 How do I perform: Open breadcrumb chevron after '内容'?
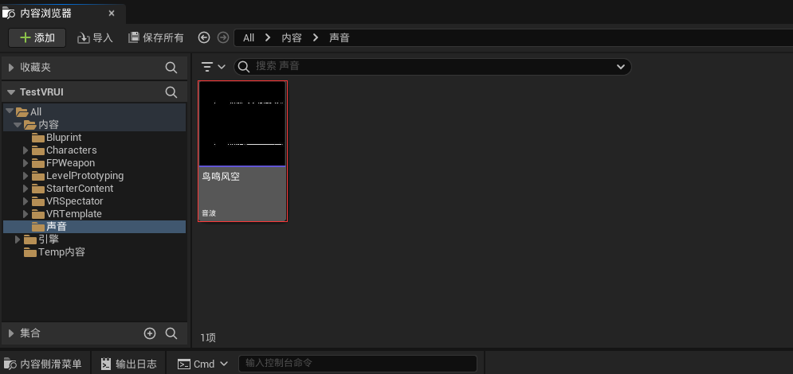click(316, 38)
